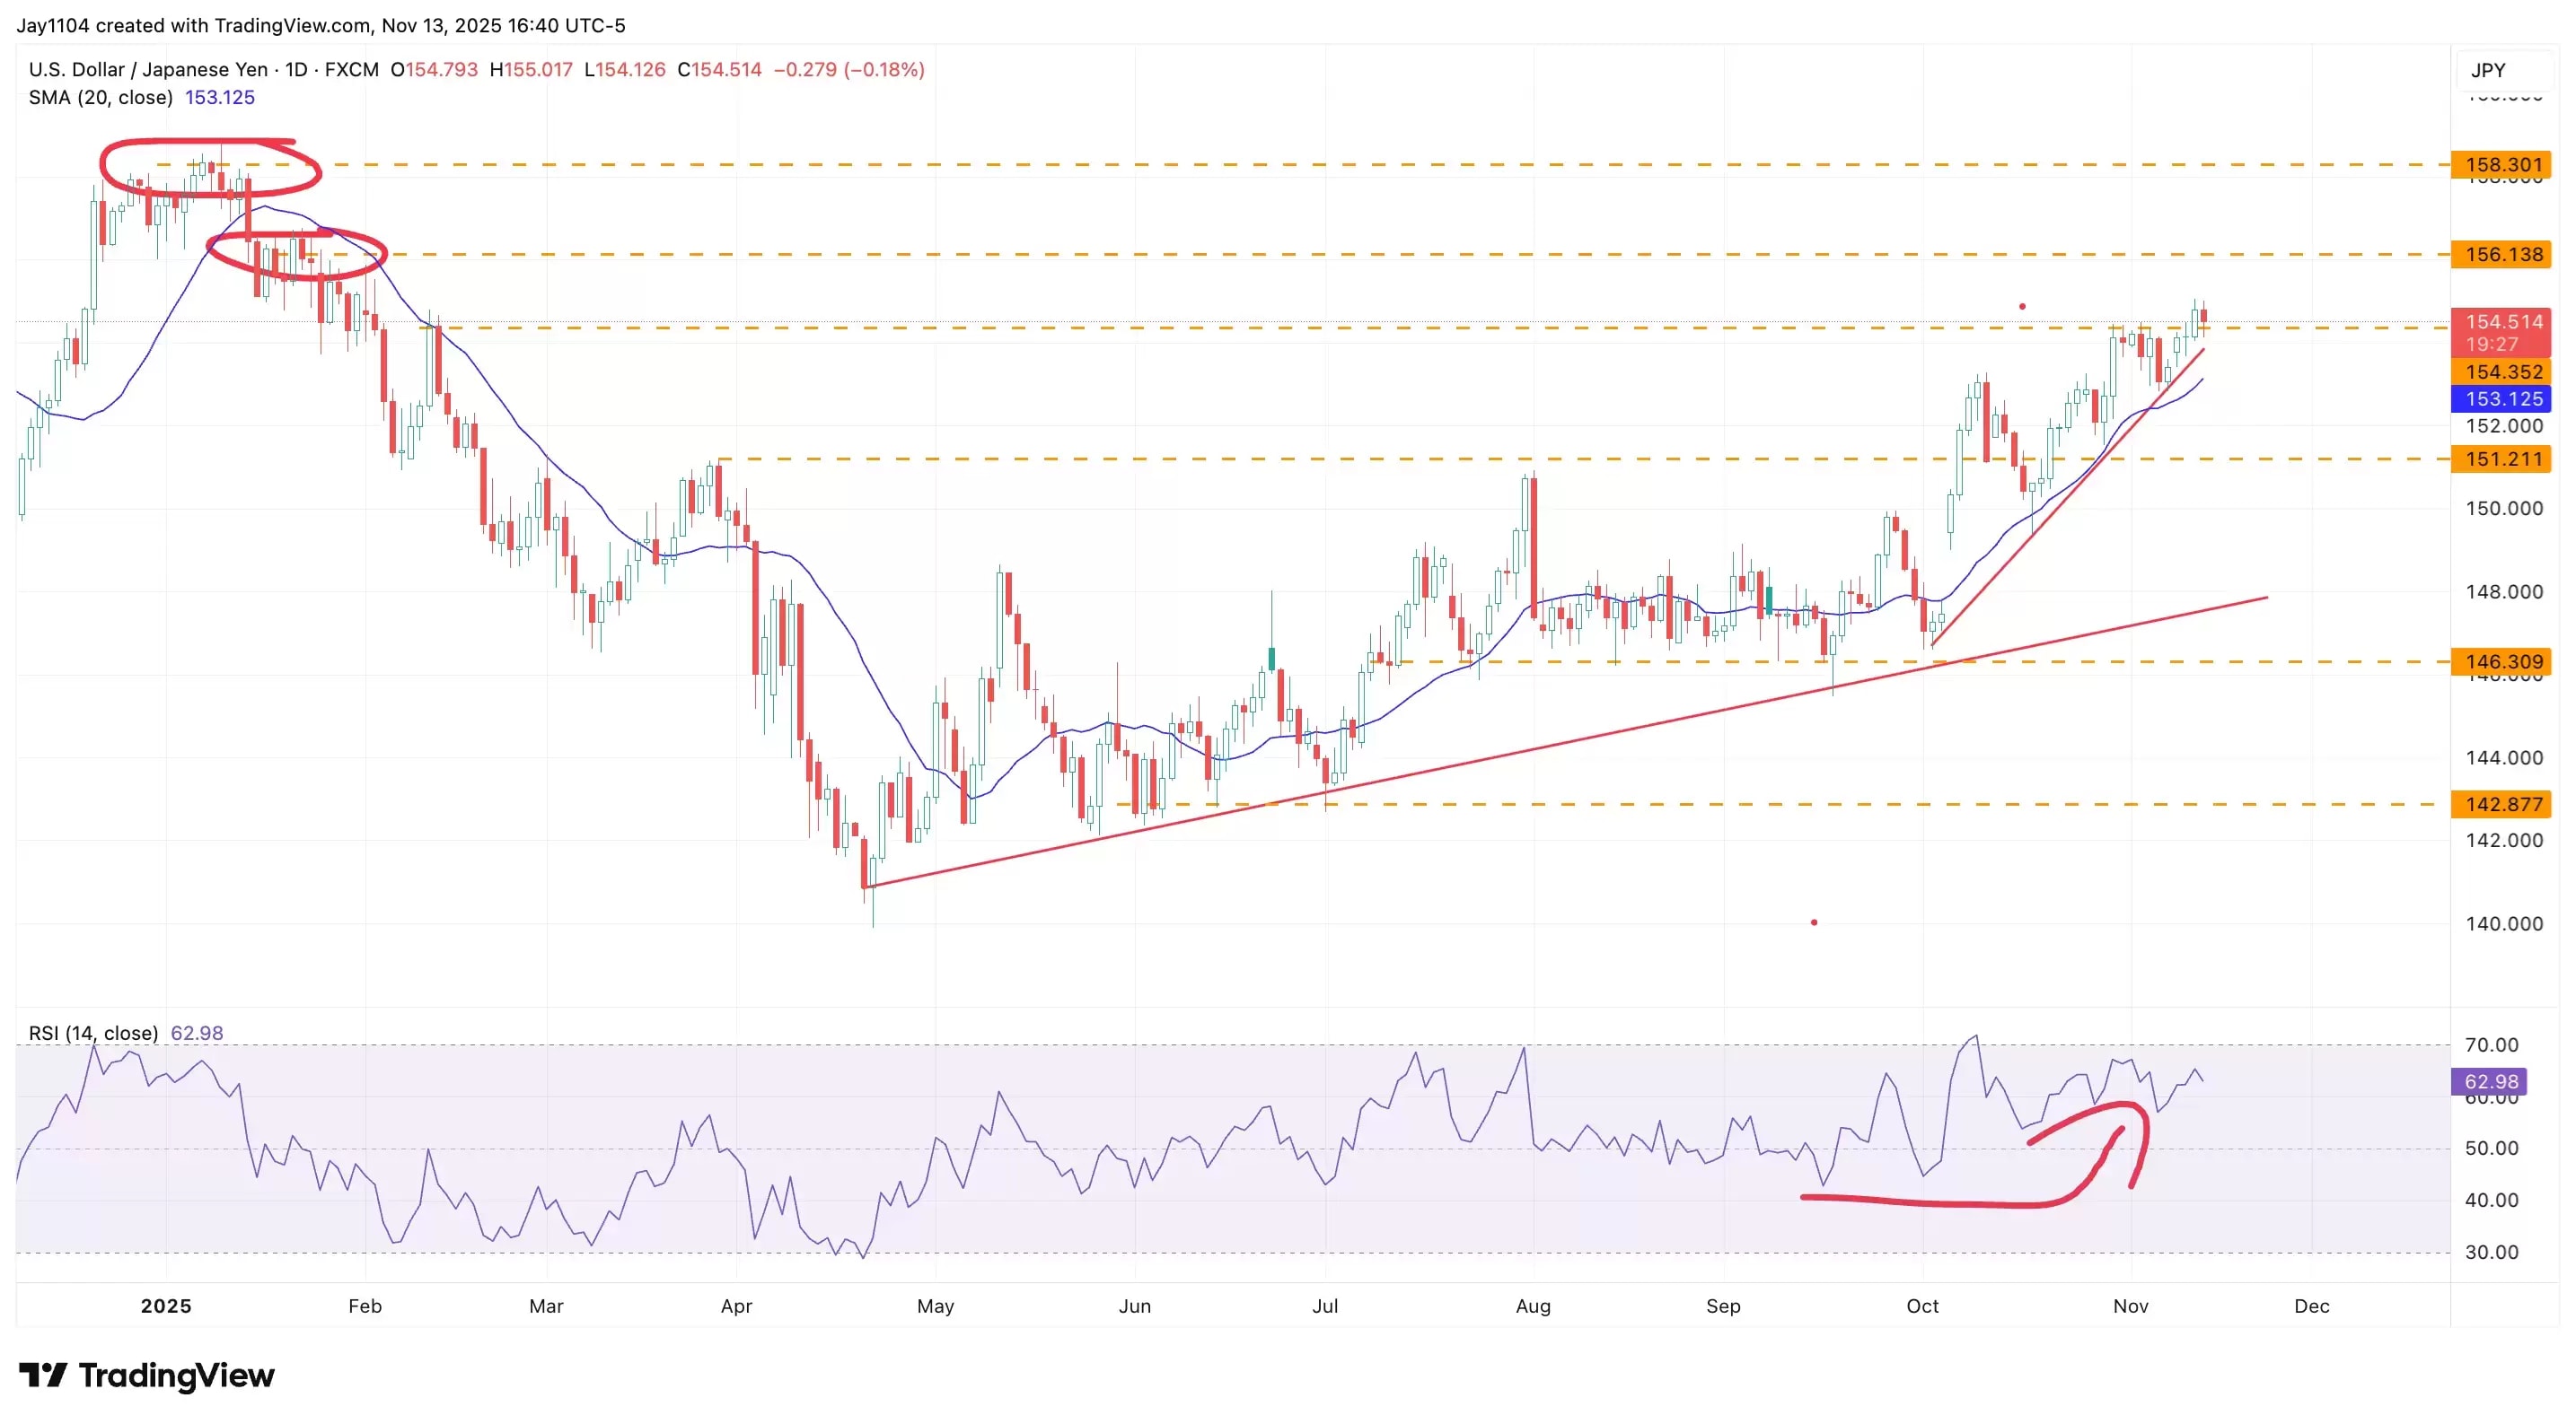Click the 146.309 orange price label
Image resolution: width=2576 pixels, height=1424 pixels.
coord(2502,661)
